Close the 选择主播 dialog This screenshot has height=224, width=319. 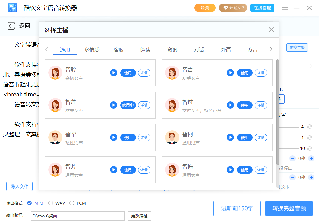271,30
